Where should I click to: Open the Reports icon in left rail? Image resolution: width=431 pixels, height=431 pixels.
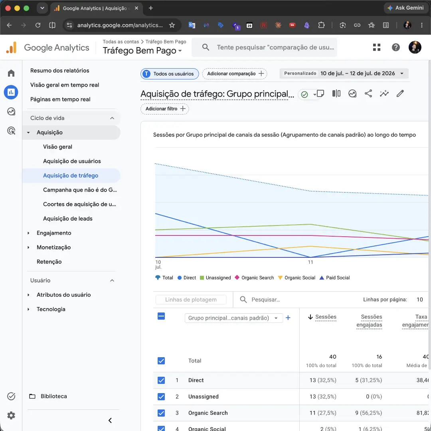coord(11,92)
